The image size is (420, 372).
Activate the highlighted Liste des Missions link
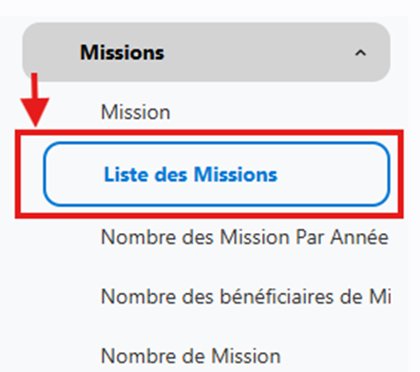click(191, 174)
